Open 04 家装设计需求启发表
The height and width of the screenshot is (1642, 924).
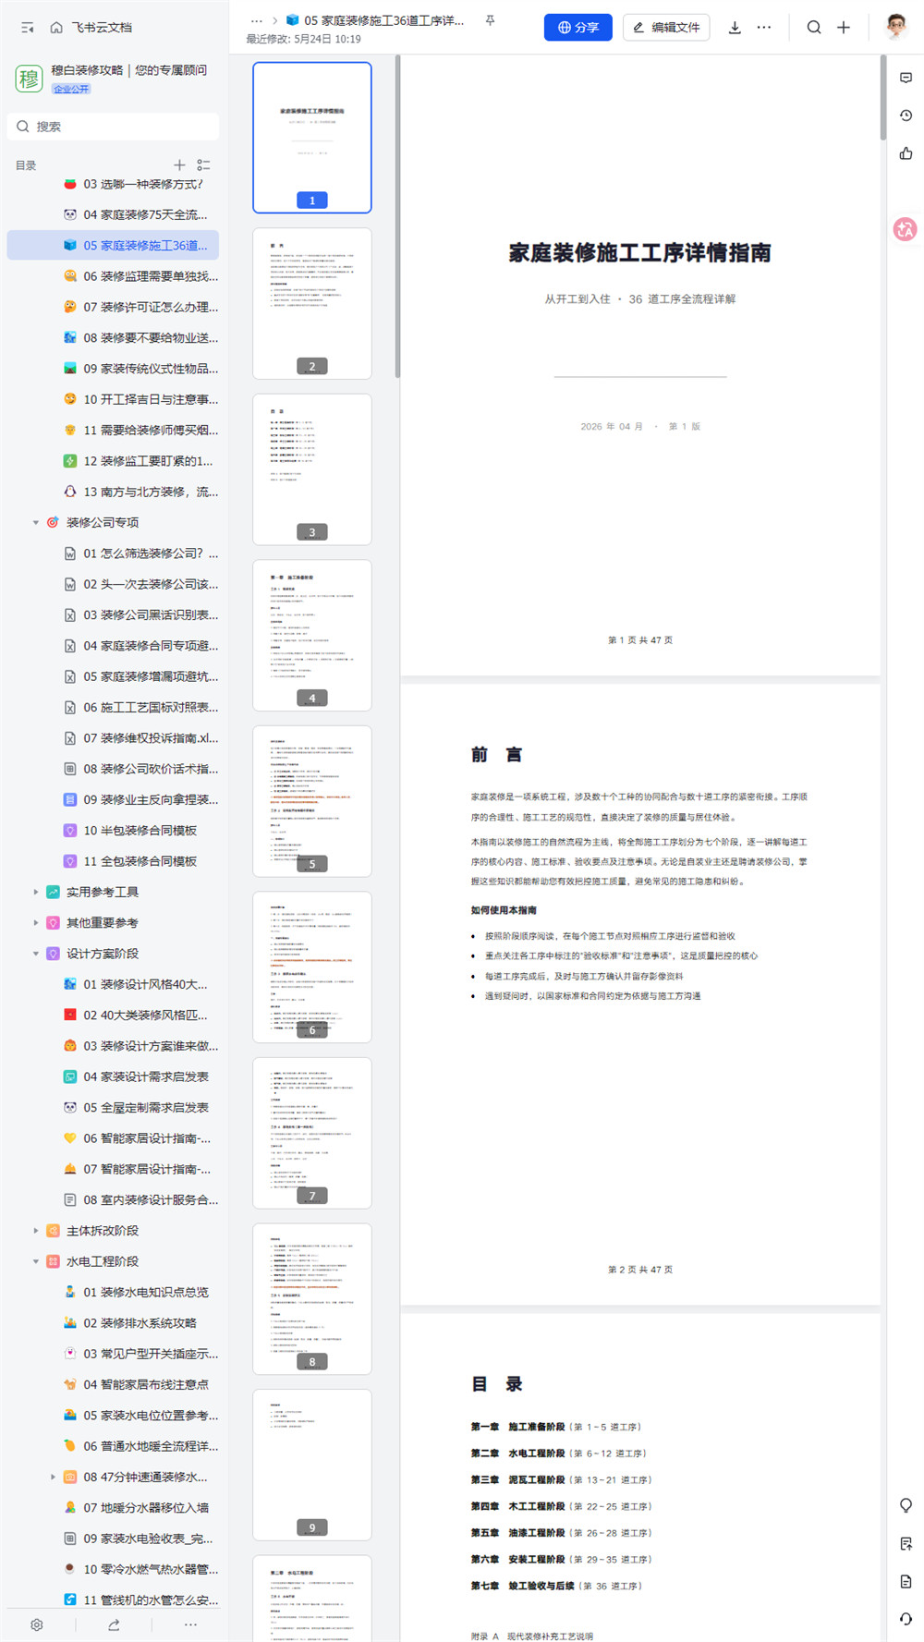click(113, 1076)
